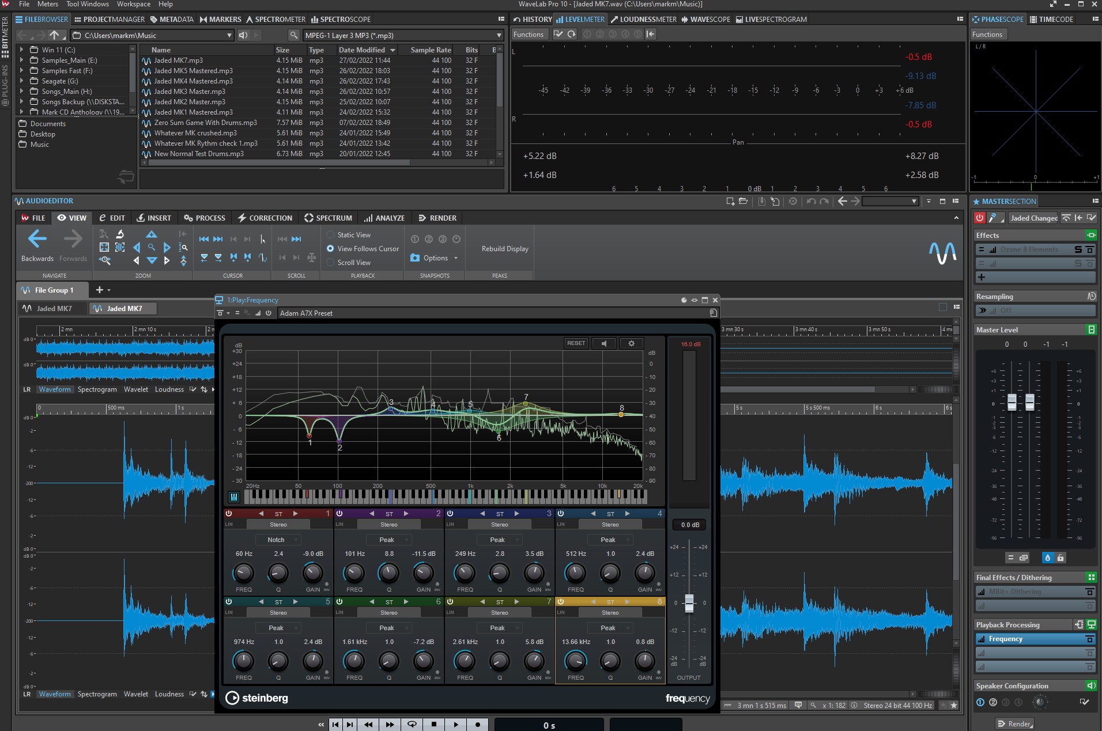Click the Frequency slot in Playback Processing
Viewport: 1102px width, 731px height.
coord(1035,639)
